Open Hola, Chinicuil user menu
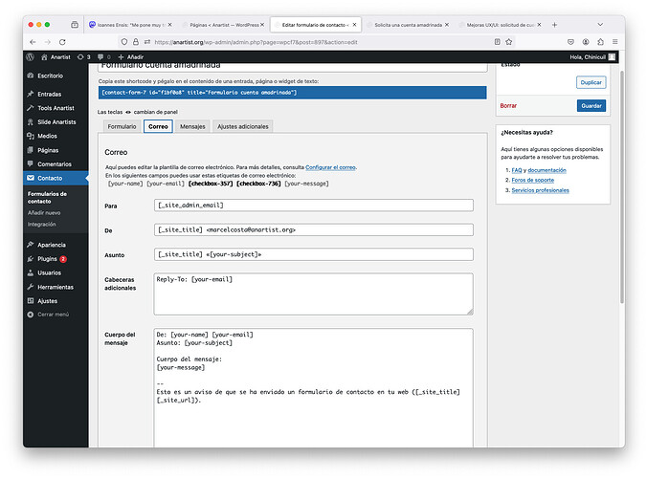Image resolution: width=647 pixels, height=478 pixels. (589, 57)
